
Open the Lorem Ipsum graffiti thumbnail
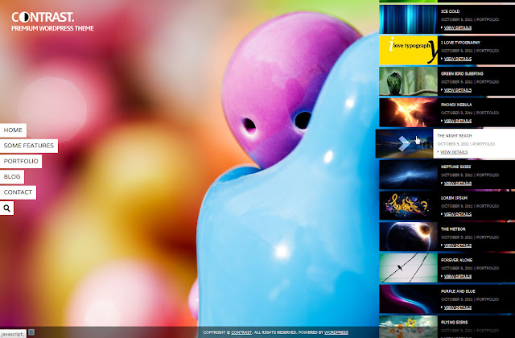point(409,206)
